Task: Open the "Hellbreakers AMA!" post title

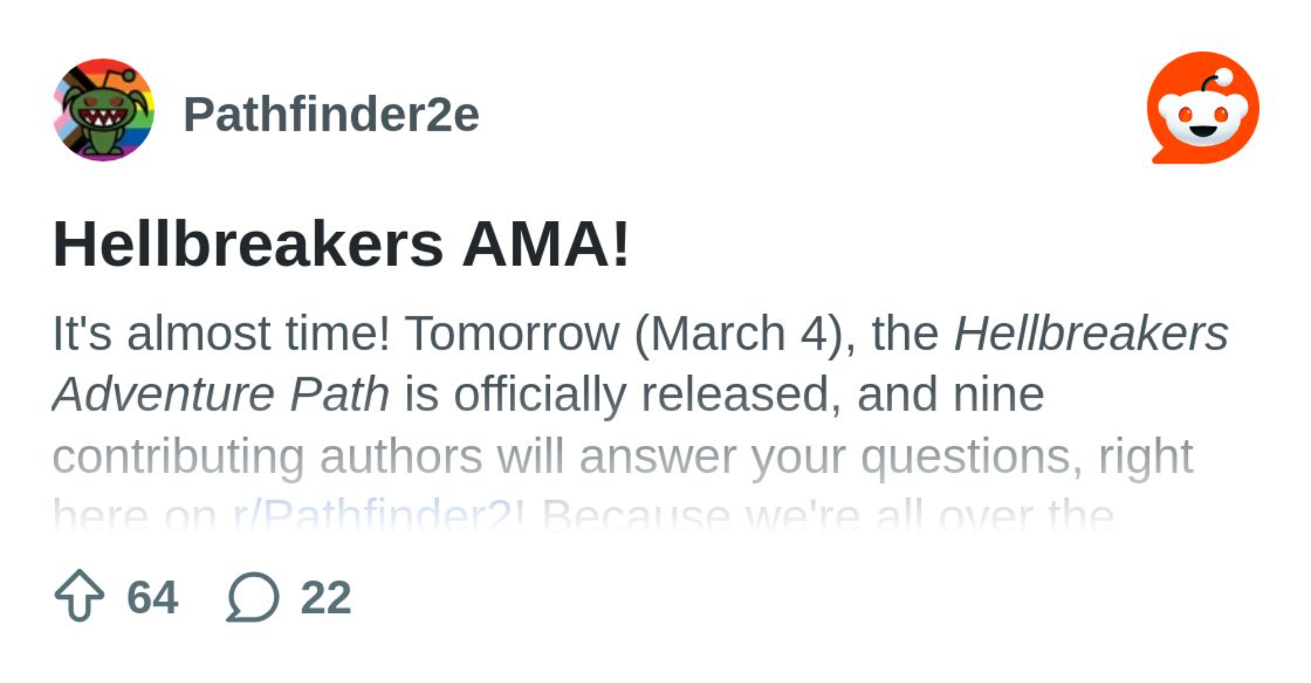Action: (341, 244)
